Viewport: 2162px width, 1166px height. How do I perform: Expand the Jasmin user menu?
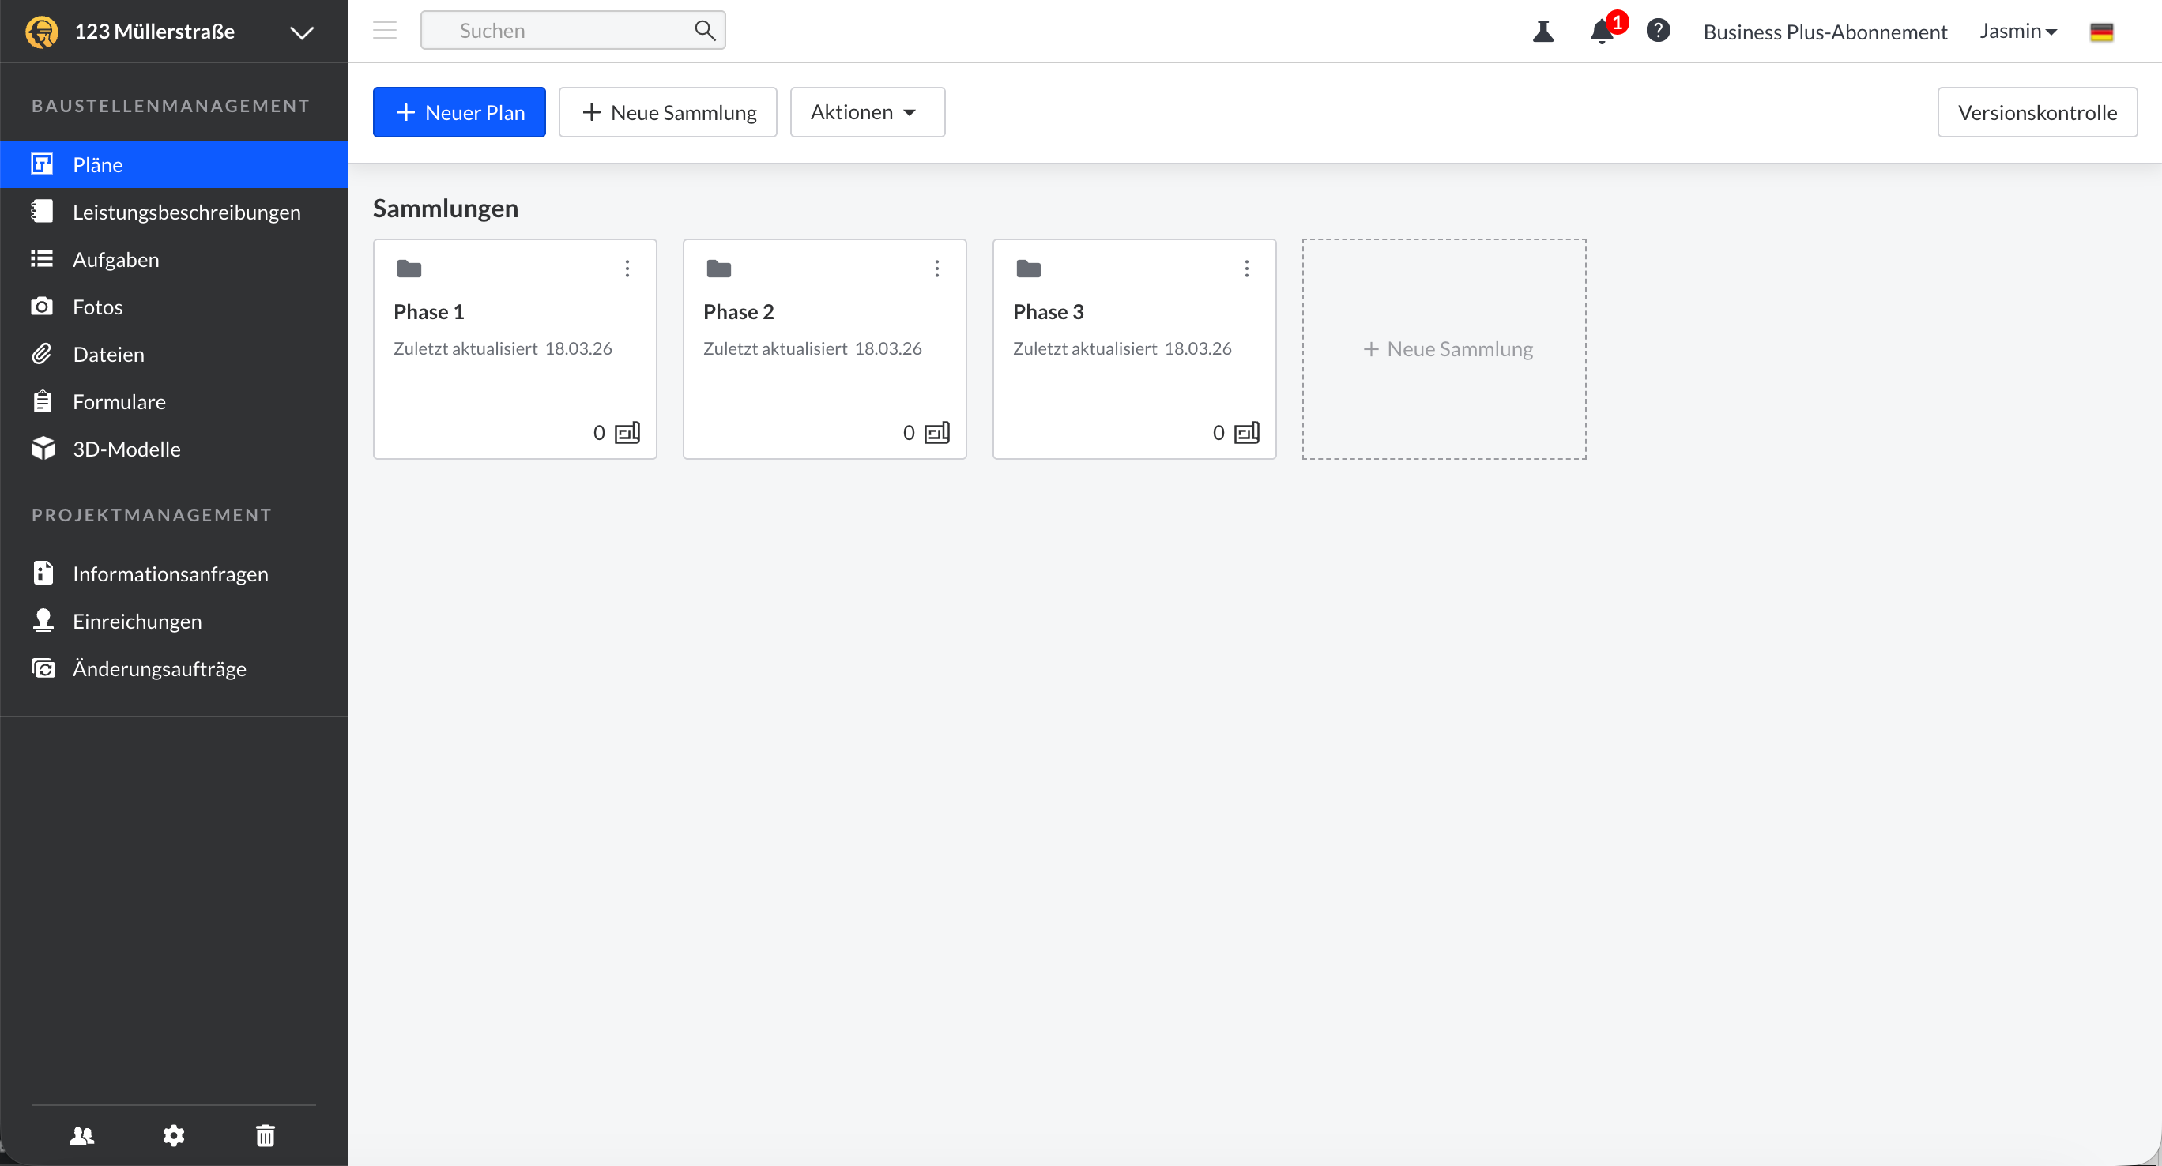(x=2017, y=31)
